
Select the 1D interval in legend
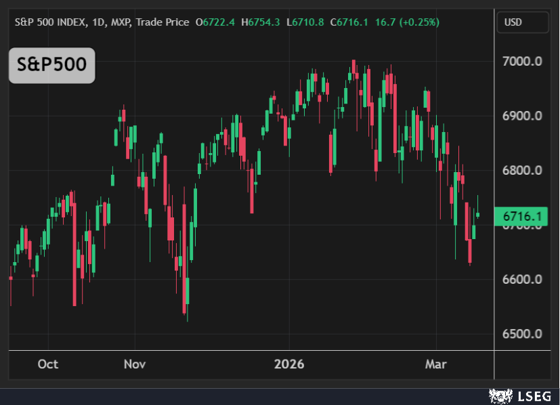pos(100,22)
